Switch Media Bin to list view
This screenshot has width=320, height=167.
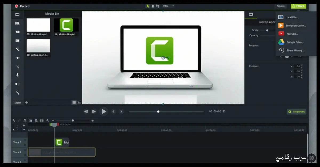(79, 103)
